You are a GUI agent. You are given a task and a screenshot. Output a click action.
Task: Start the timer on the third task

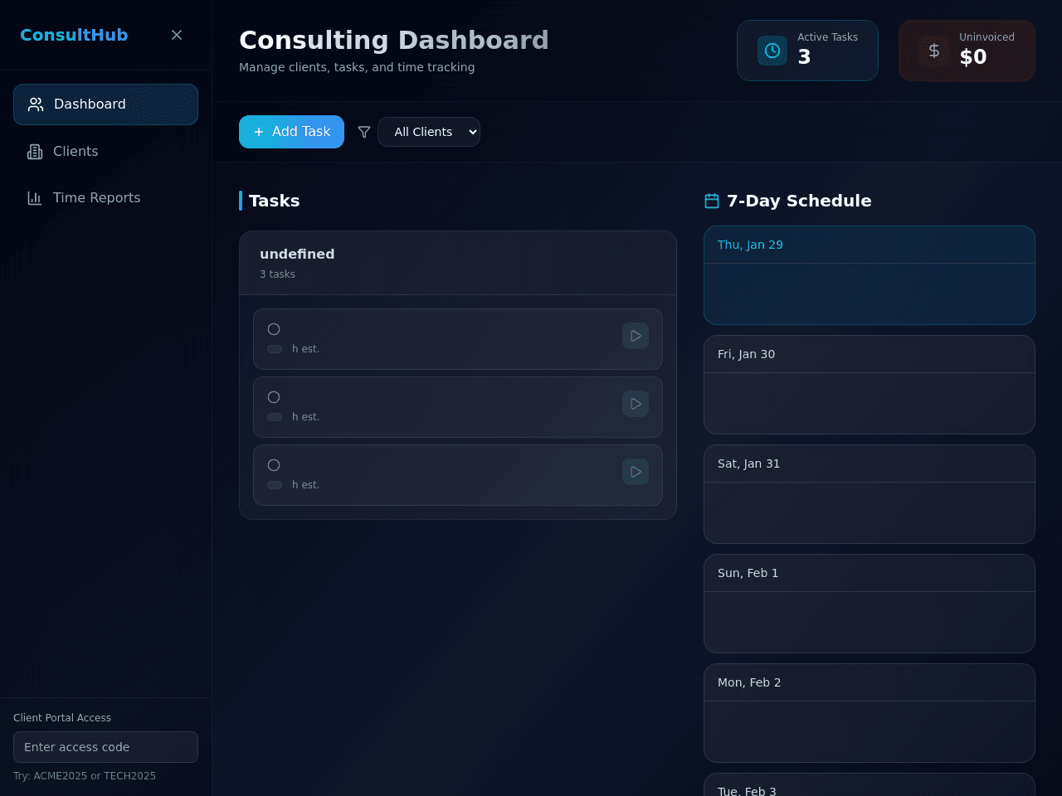(x=636, y=472)
